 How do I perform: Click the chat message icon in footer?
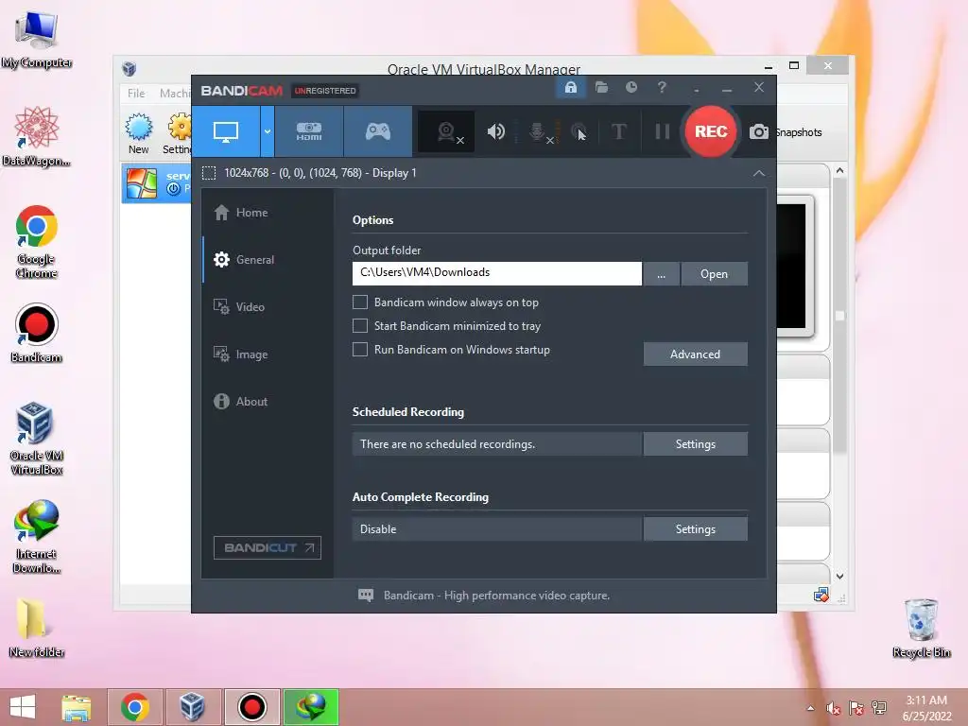(x=366, y=596)
